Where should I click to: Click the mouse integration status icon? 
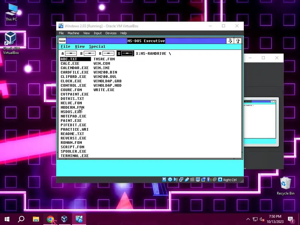[215, 180]
